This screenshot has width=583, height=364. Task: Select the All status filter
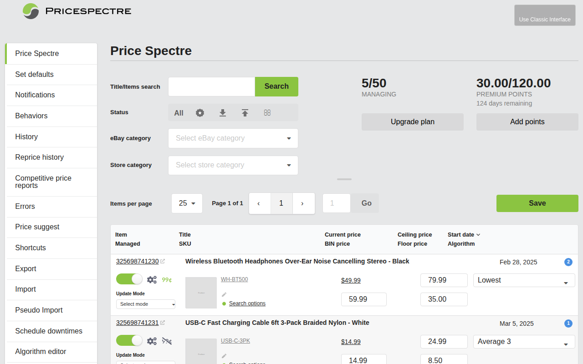click(179, 112)
